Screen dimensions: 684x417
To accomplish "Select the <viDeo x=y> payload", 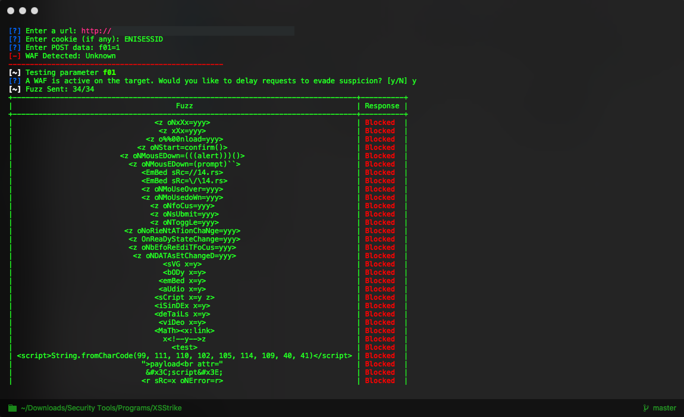I will click(x=182, y=322).
